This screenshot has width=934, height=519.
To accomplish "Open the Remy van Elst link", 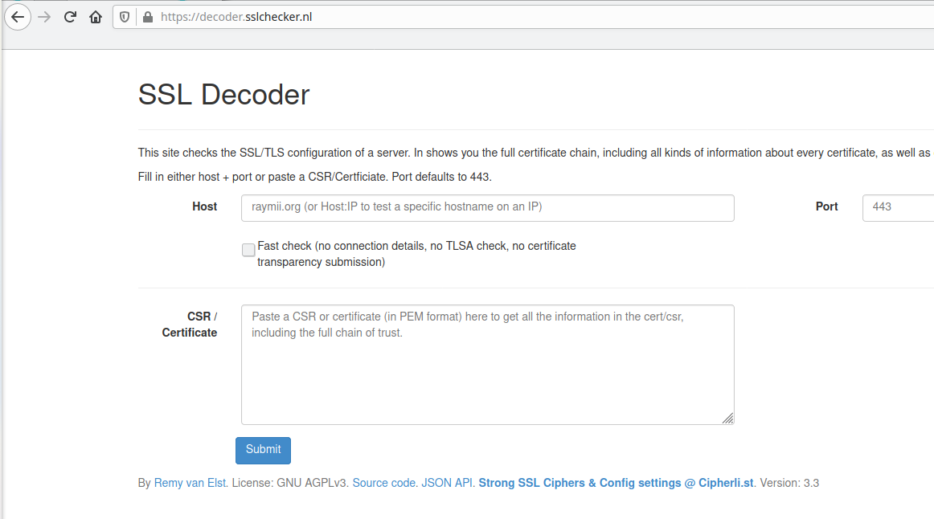I will click(190, 483).
